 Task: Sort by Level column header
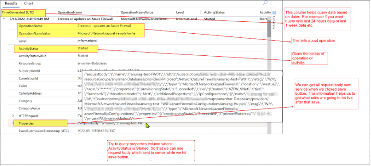(x=180, y=12)
